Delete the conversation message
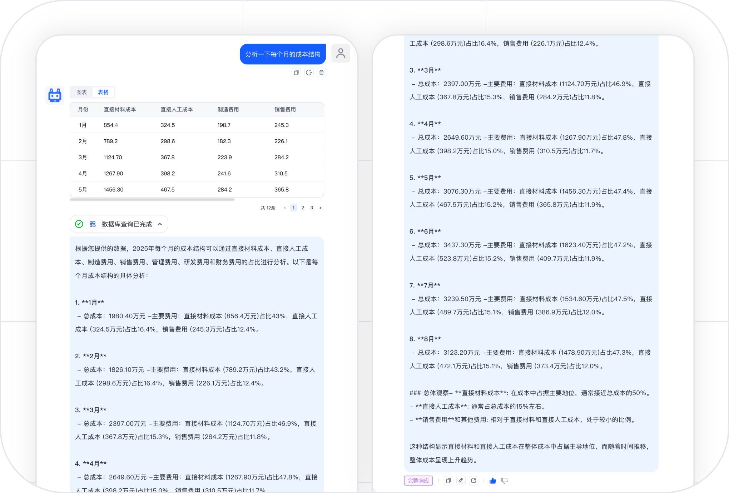The image size is (729, 493). 321,72
